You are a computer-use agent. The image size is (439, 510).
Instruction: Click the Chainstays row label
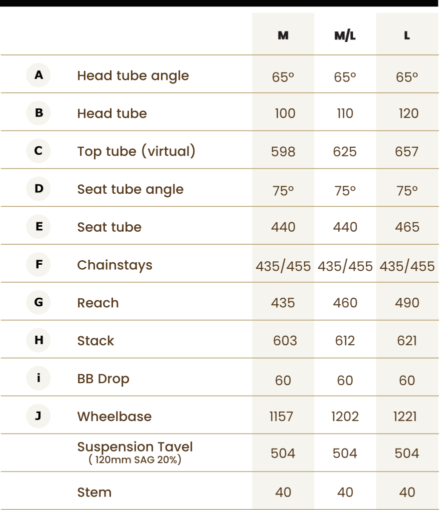click(114, 265)
